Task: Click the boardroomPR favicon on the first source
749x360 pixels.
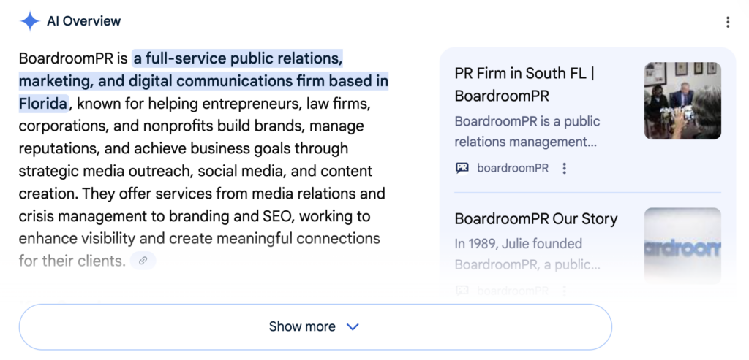Action: click(462, 168)
